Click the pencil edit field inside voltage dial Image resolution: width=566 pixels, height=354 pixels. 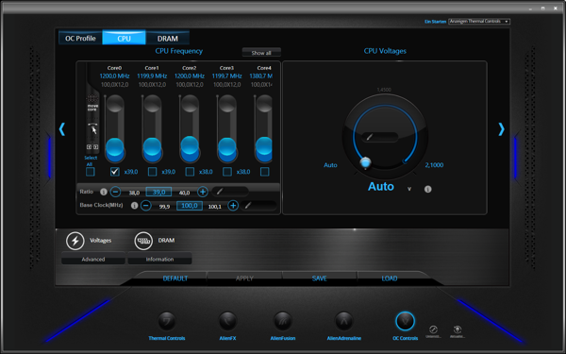[x=380, y=137]
